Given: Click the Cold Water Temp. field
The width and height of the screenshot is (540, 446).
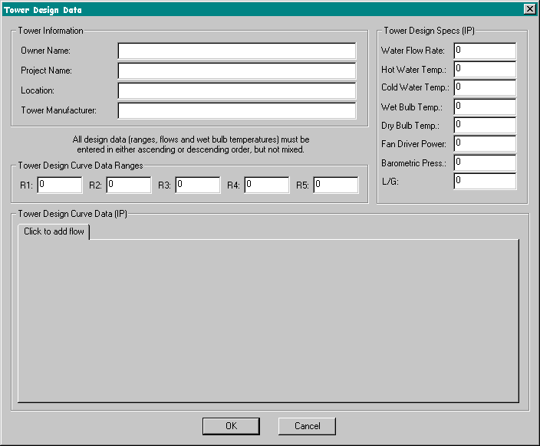Looking at the screenshot, I should (485, 87).
